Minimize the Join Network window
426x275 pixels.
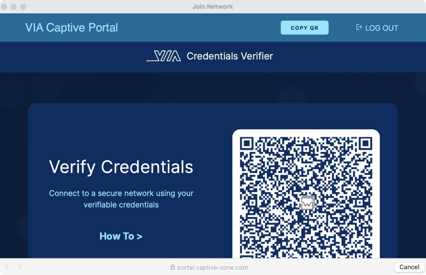point(14,7)
